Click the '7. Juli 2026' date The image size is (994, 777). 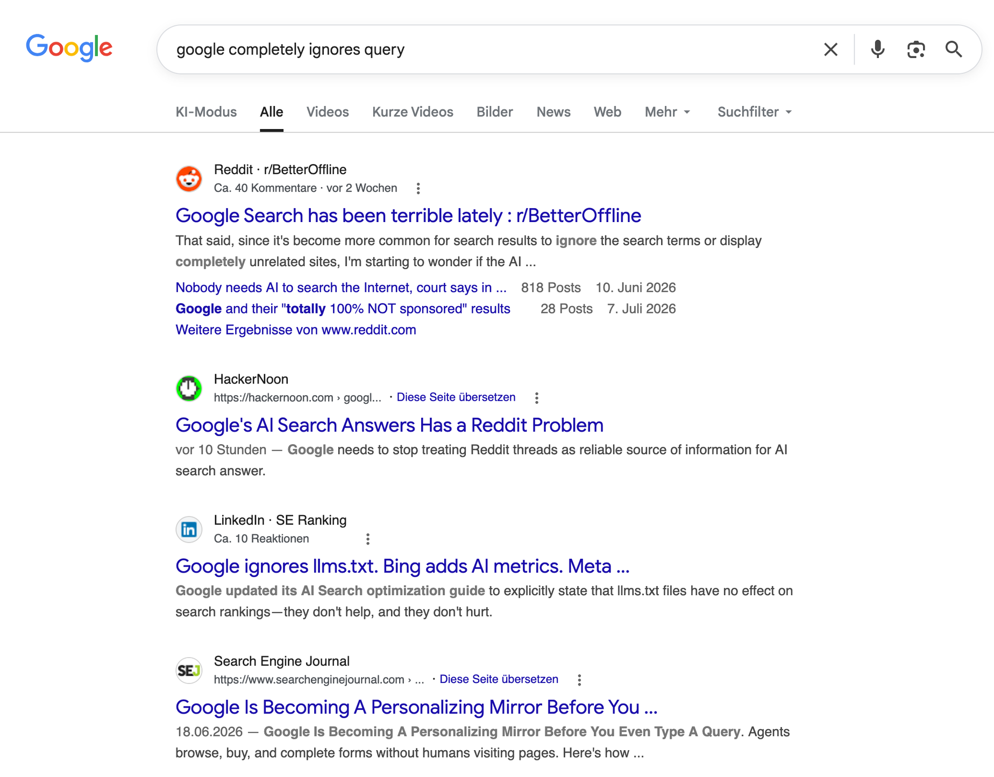tap(641, 309)
